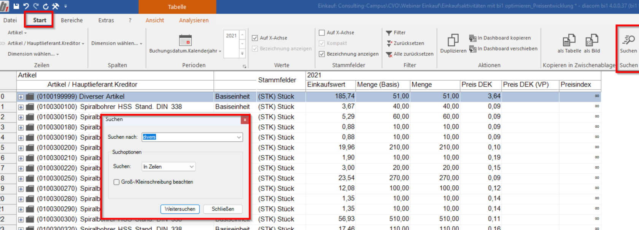Click the Duplizieren icon

coord(453,40)
